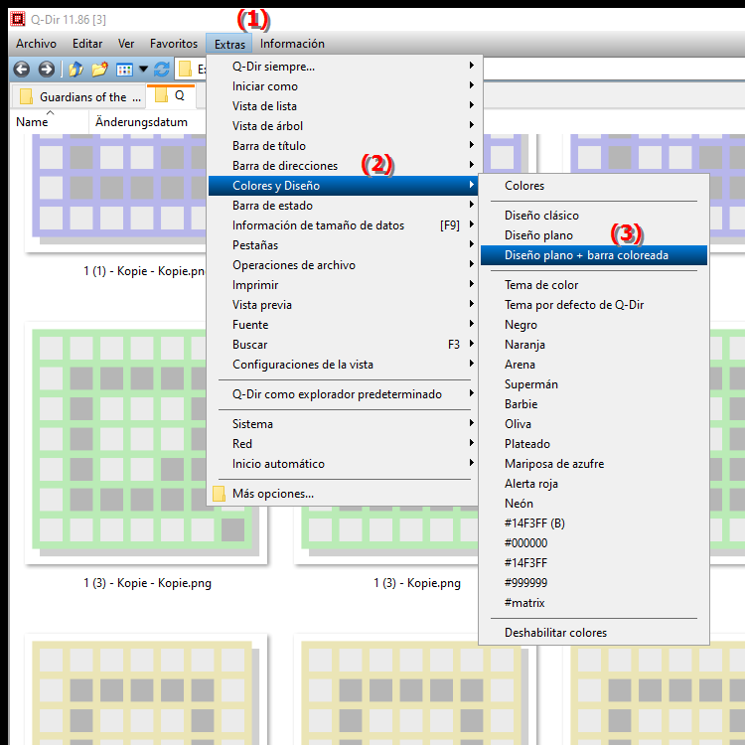Open the Ver menu
Image resolution: width=745 pixels, height=745 pixels.
[126, 44]
